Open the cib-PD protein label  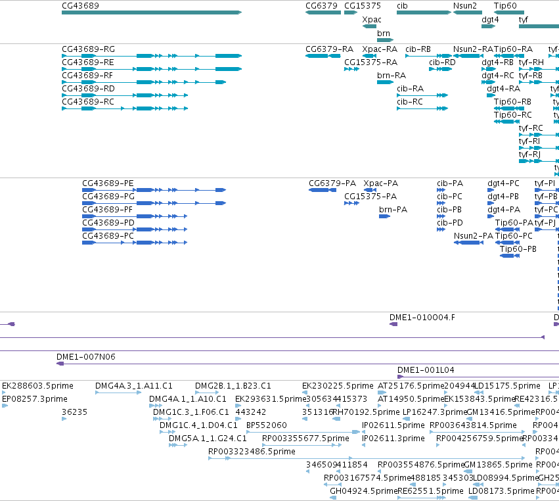[x=450, y=223]
